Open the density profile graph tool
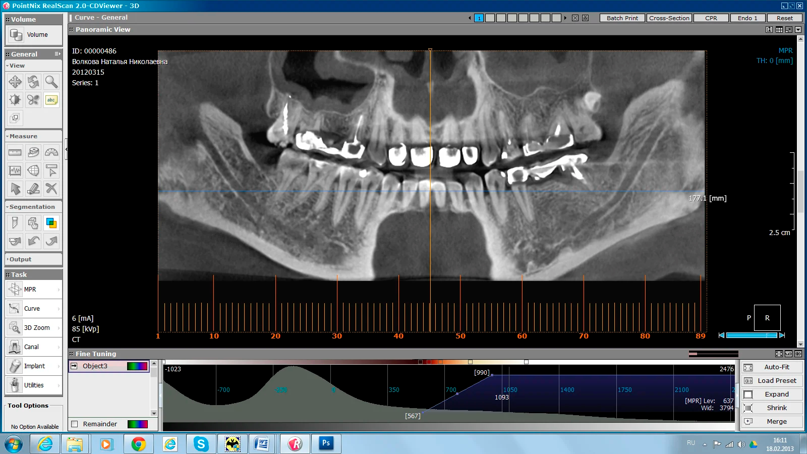This screenshot has width=807, height=454. point(15,171)
